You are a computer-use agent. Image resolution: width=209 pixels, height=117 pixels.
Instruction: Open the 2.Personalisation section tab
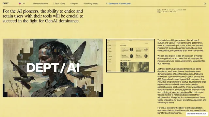[x=40, y=4]
